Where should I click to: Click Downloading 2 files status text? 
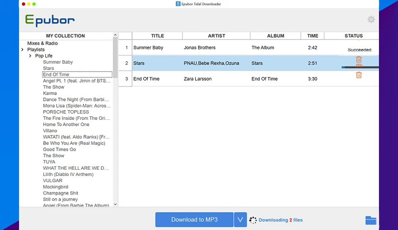[x=280, y=220]
